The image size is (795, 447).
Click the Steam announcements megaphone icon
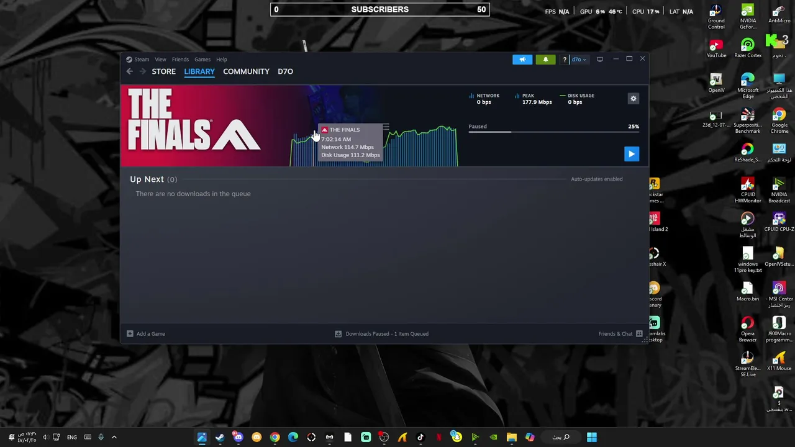(x=522, y=60)
